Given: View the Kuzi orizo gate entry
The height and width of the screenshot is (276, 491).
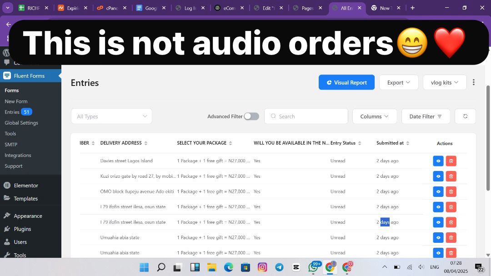Looking at the screenshot, I should click(438, 176).
